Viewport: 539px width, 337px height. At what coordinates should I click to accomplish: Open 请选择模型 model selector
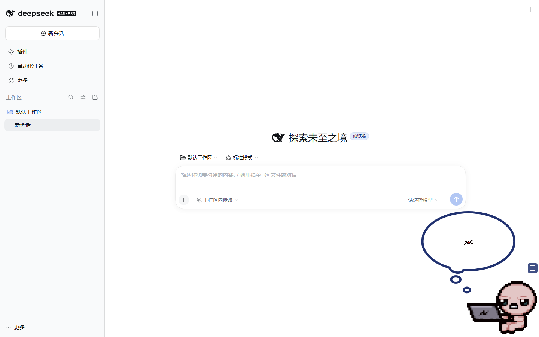(x=423, y=200)
